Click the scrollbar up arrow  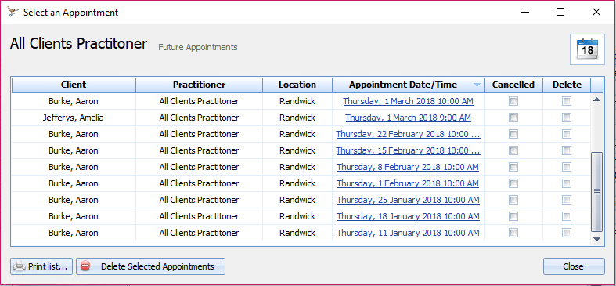tap(596, 100)
